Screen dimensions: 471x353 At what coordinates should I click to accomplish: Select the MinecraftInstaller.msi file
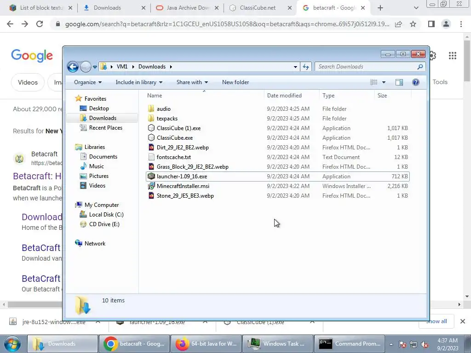click(x=277, y=186)
